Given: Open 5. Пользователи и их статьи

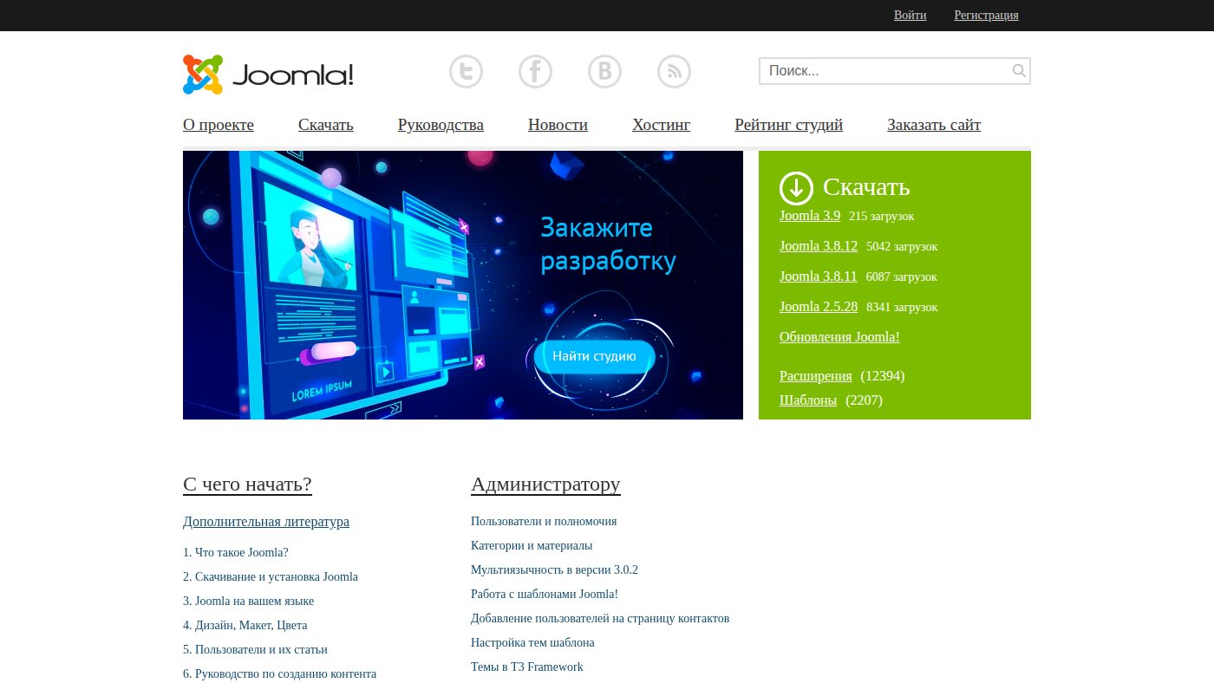Looking at the screenshot, I should click(x=255, y=649).
